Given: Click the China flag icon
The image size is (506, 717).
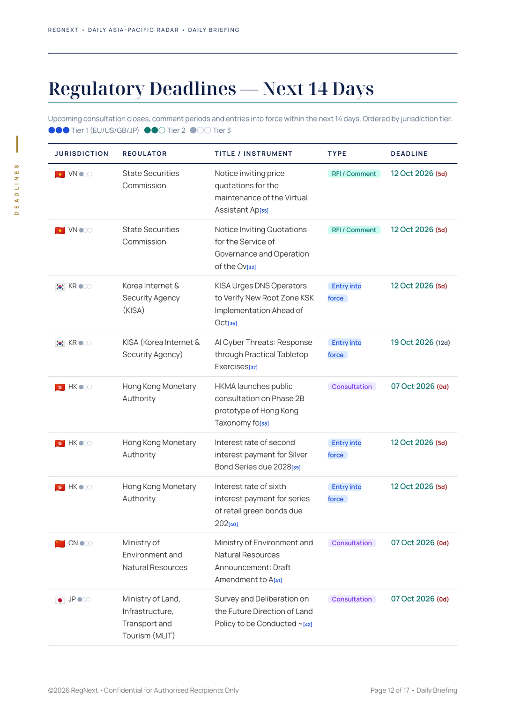Looking at the screenshot, I should [60, 543].
